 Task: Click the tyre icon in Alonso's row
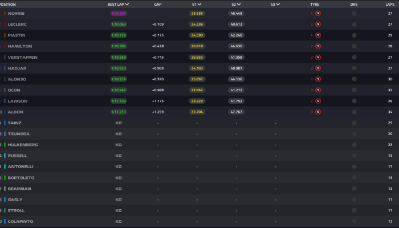[x=317, y=79]
